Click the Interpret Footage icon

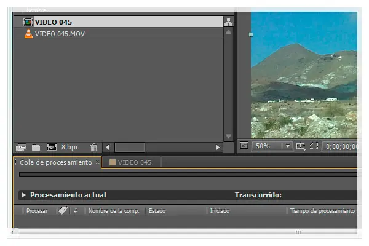pos(21,148)
